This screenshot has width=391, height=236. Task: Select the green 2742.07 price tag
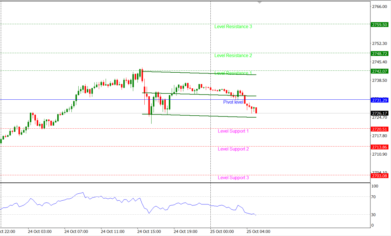click(x=380, y=71)
